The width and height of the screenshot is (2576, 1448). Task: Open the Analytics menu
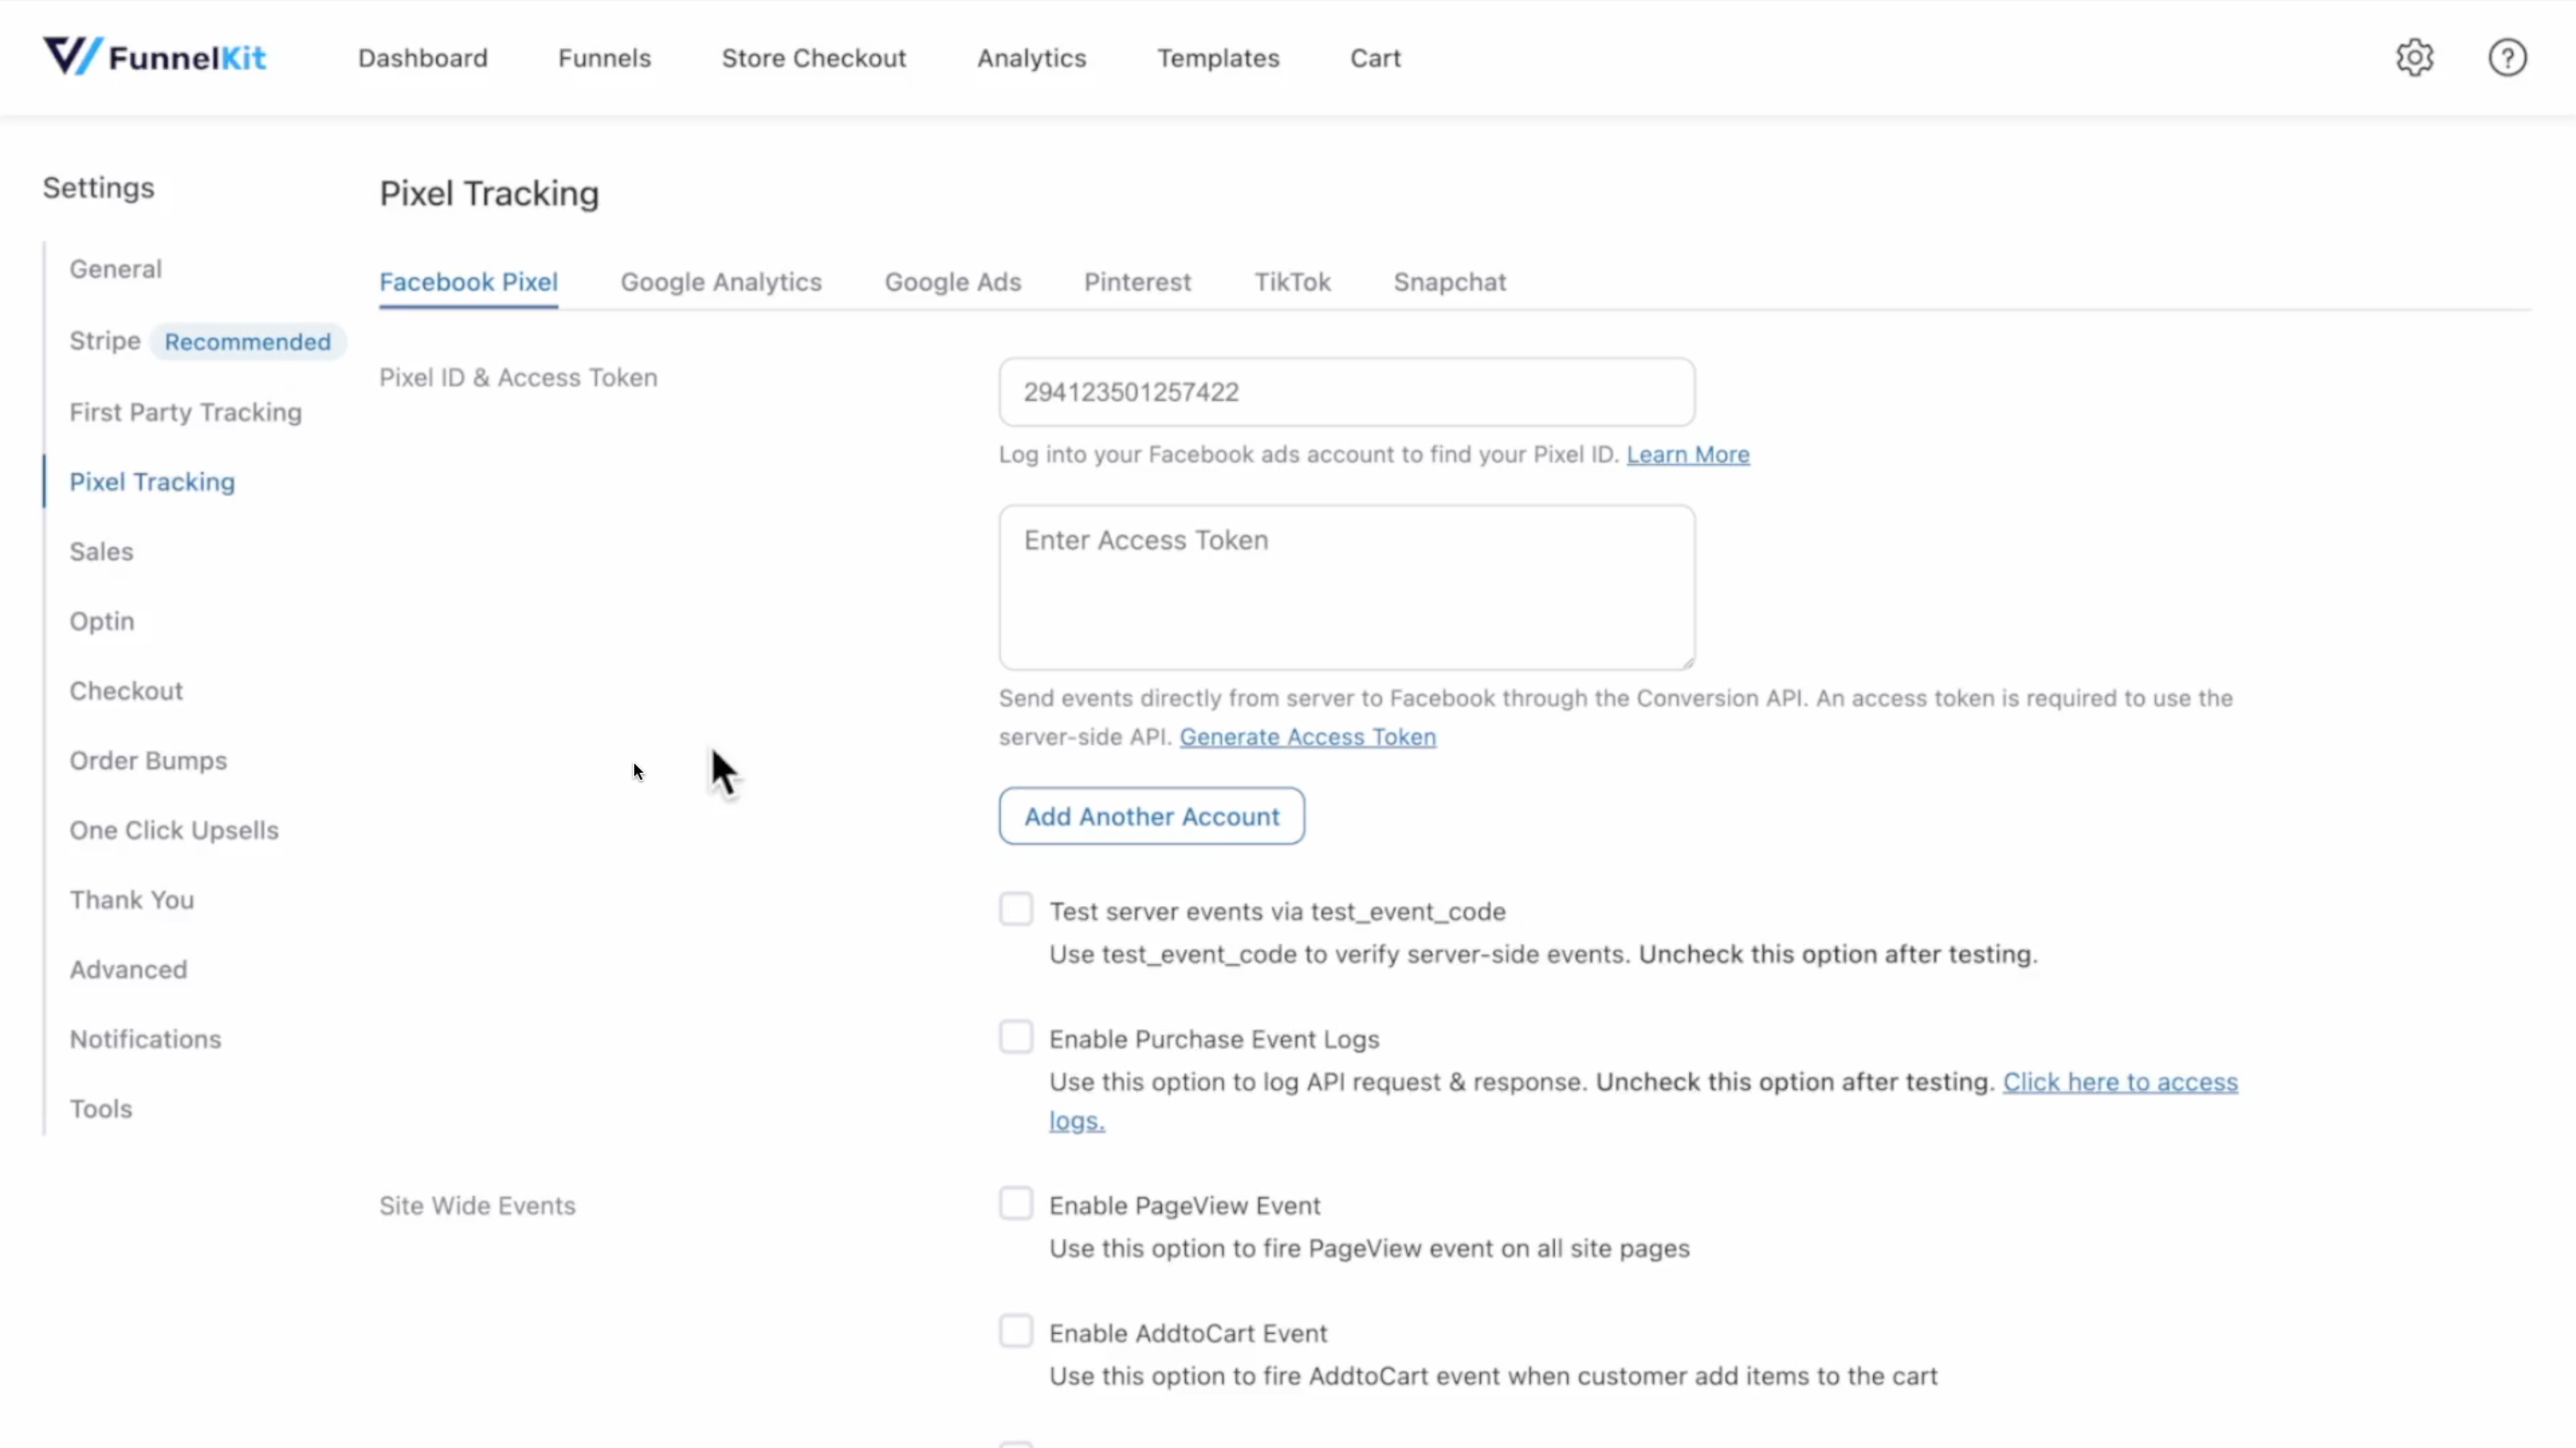click(x=1031, y=58)
